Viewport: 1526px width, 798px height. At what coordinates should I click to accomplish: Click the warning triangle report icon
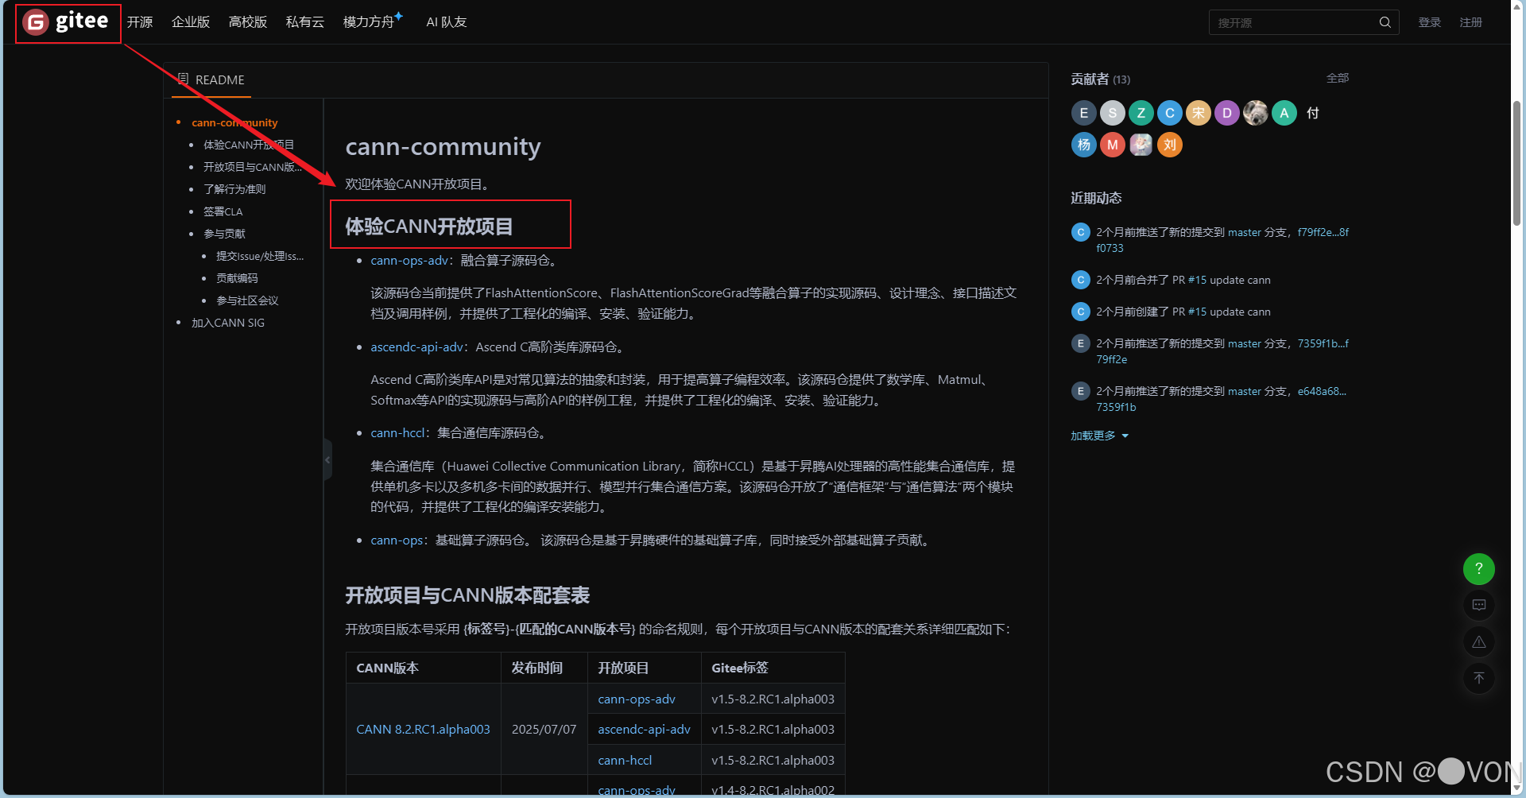click(1479, 641)
